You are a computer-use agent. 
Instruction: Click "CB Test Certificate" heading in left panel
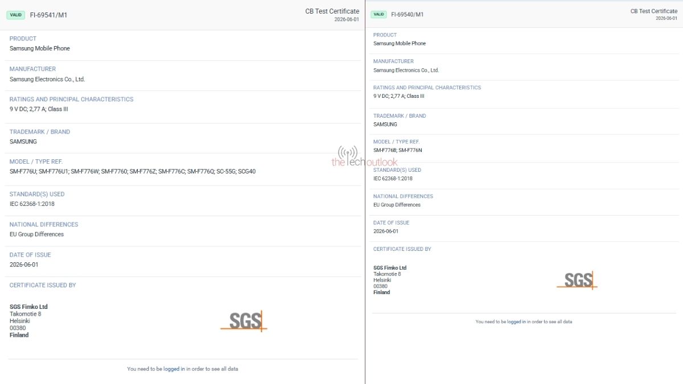pos(332,11)
